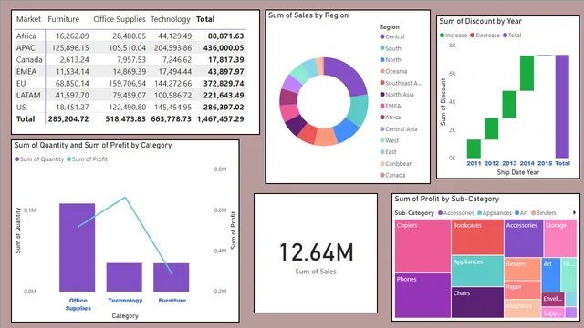The height and width of the screenshot is (328, 584).
Task: Click the Sum of Profit legend item
Action: tap(88, 159)
